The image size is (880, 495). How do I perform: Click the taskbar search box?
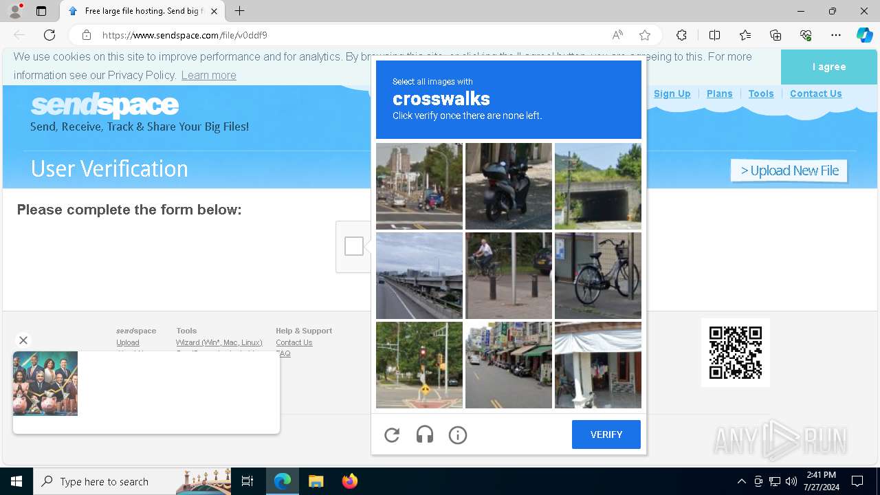coord(132,481)
